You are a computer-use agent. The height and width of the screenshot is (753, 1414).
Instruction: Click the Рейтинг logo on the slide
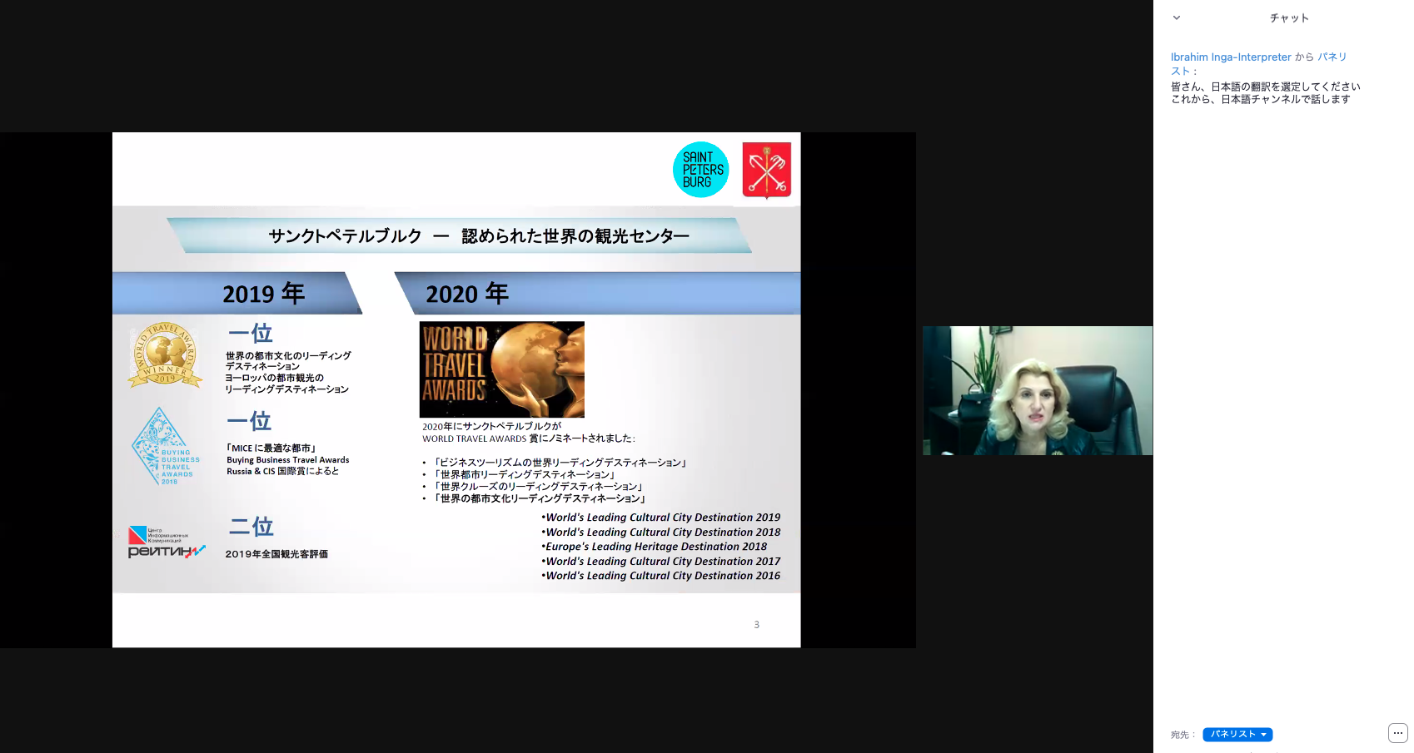165,542
